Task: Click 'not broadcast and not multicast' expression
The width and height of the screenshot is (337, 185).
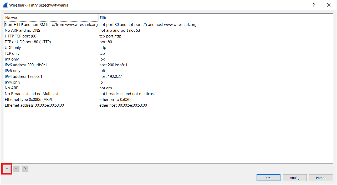Action: coord(127,94)
